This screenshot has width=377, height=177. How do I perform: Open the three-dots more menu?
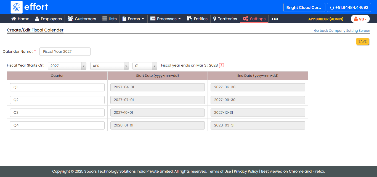[x=275, y=19]
